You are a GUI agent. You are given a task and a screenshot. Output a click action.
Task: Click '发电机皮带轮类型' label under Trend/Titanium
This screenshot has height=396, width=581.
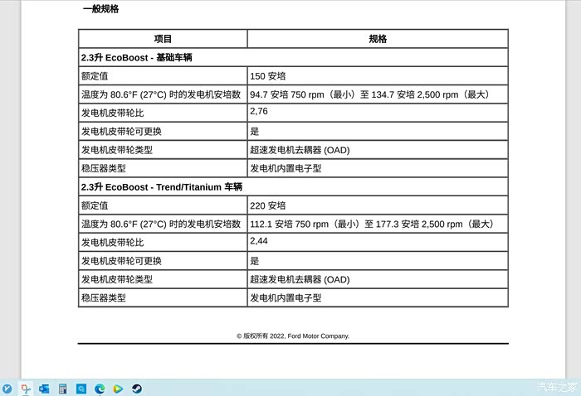pyautogui.click(x=117, y=279)
